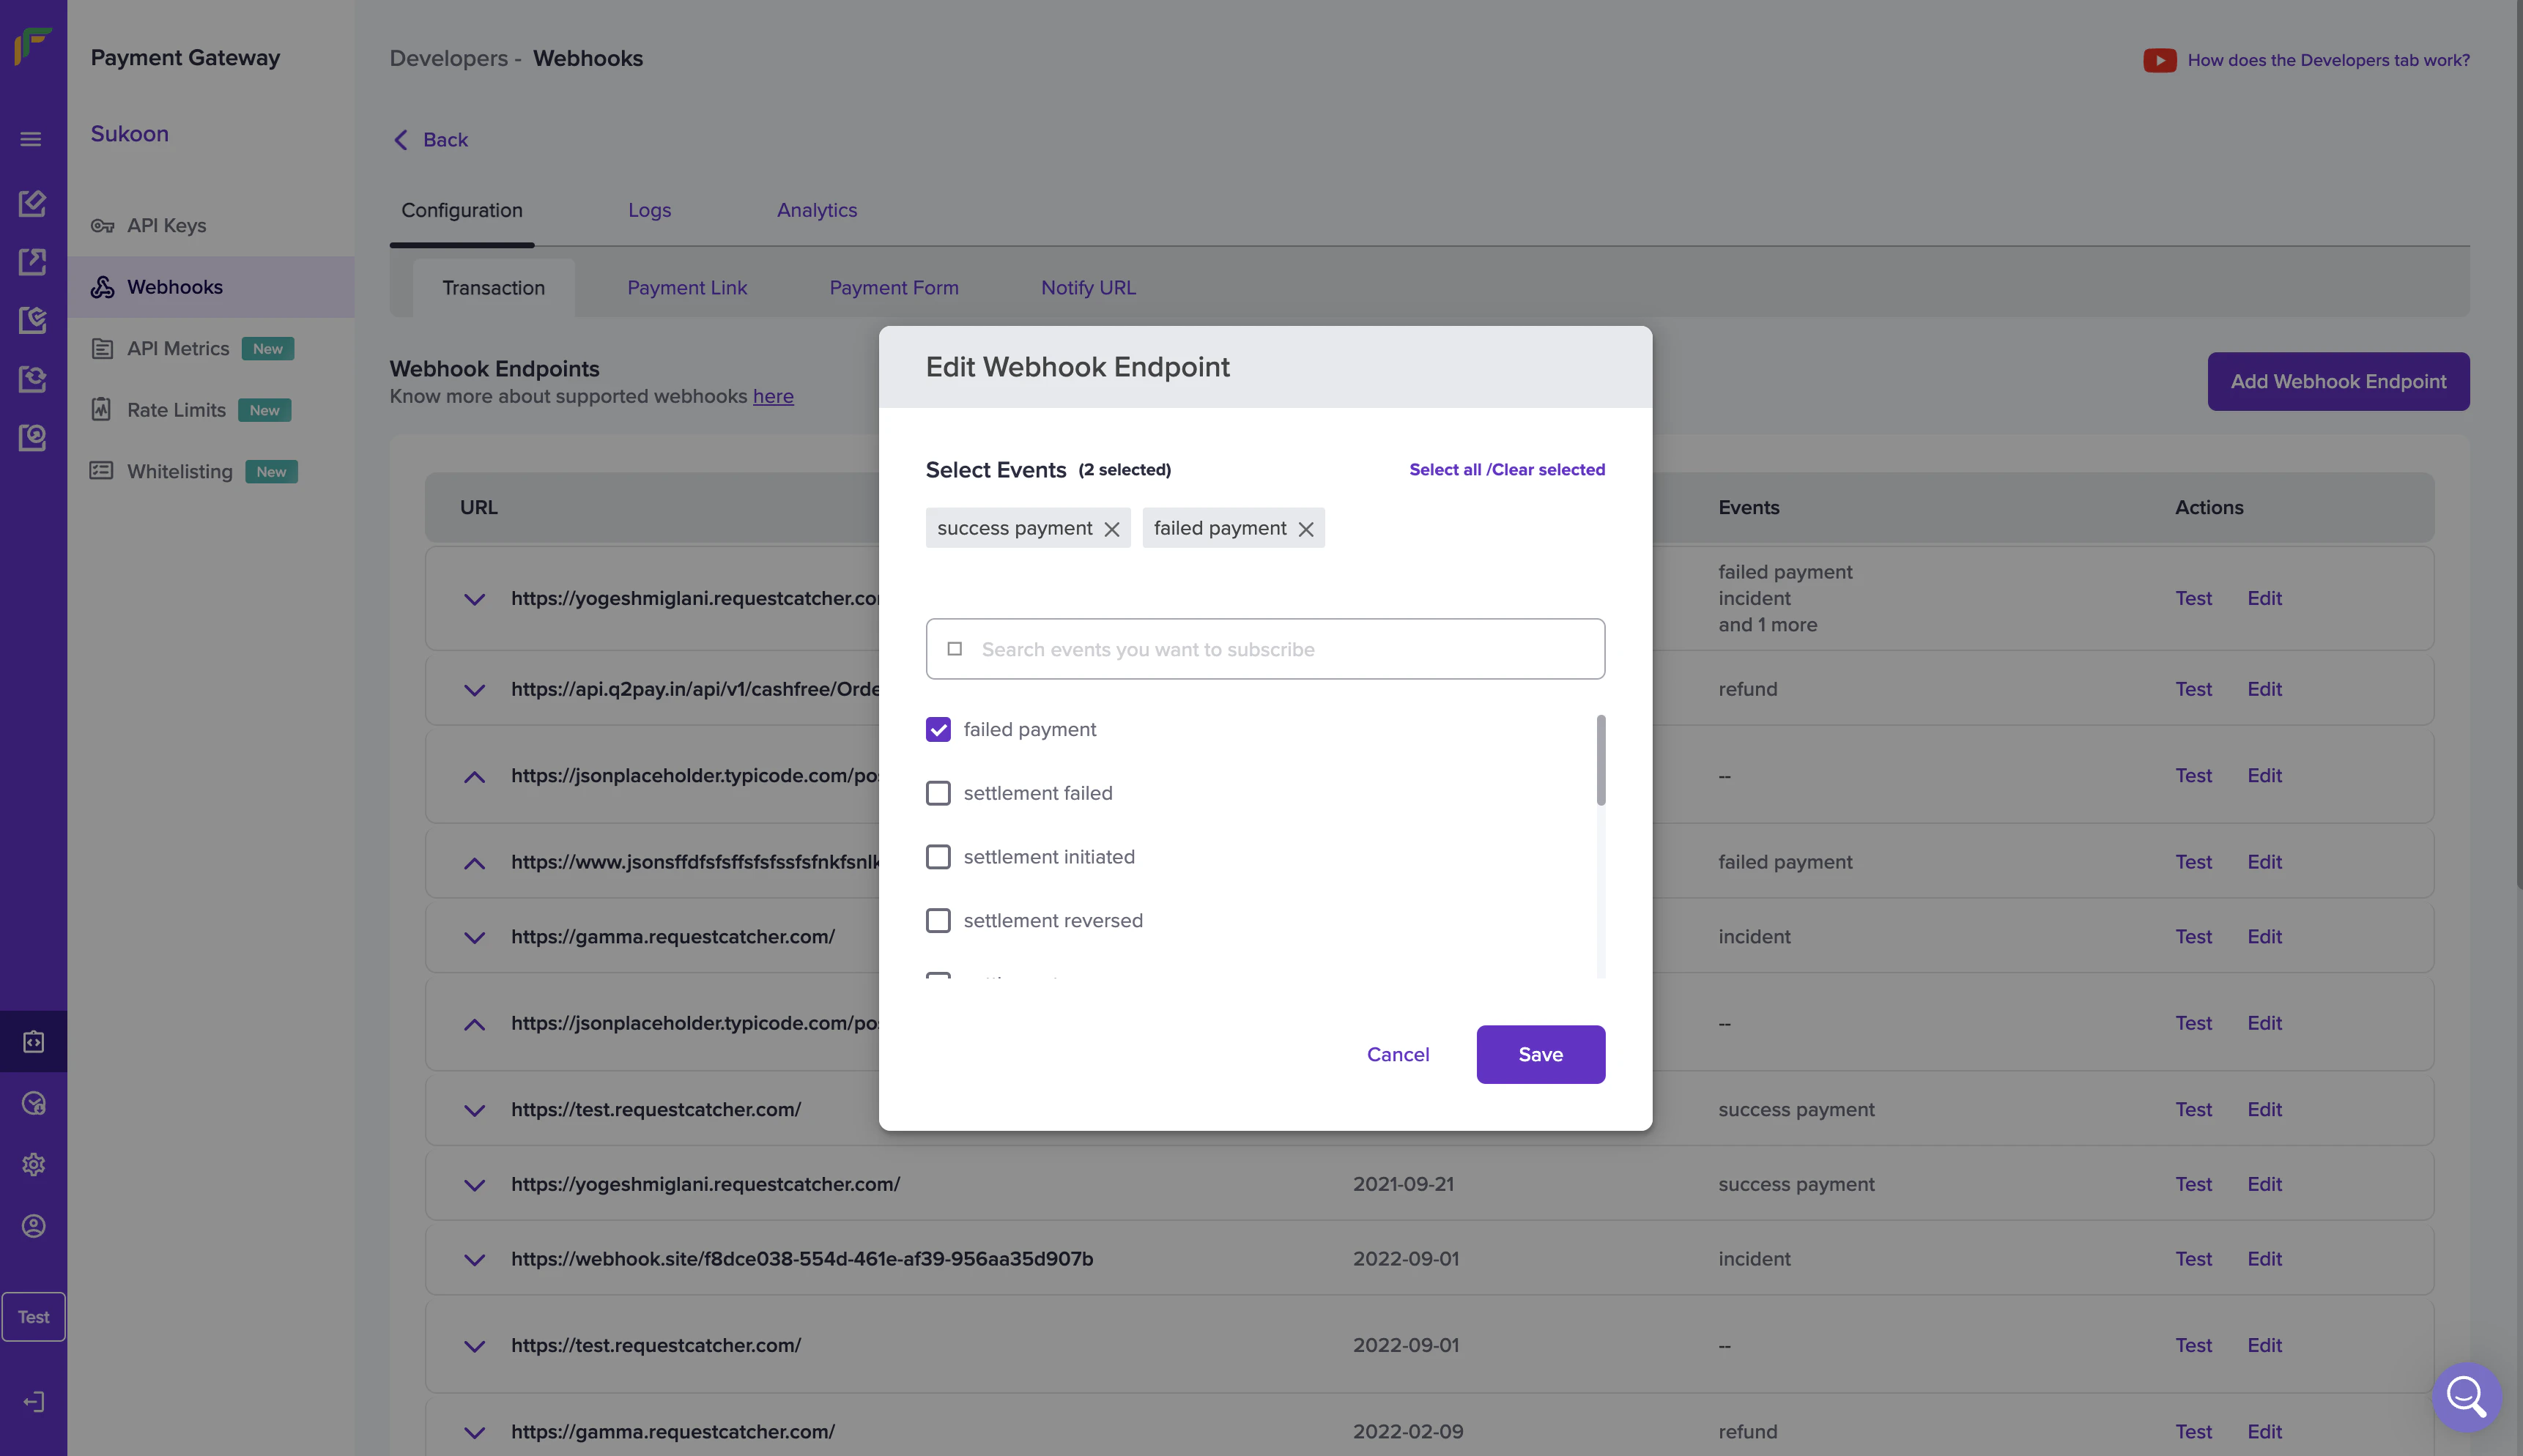Click the hamburger menu icon in sidebar
2523x1456 pixels.
(x=31, y=139)
